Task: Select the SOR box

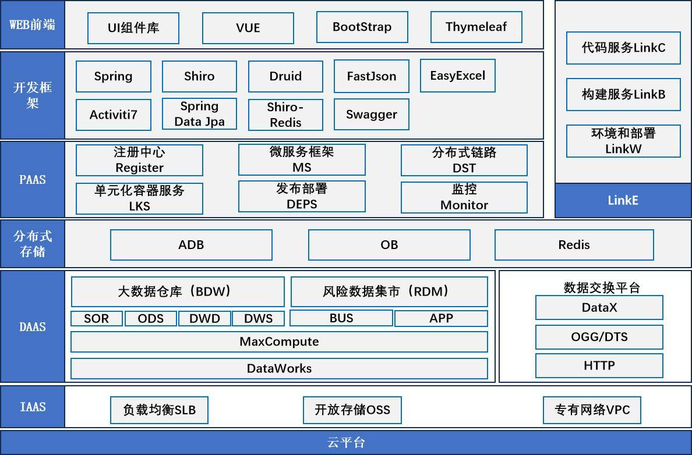Action: [97, 318]
